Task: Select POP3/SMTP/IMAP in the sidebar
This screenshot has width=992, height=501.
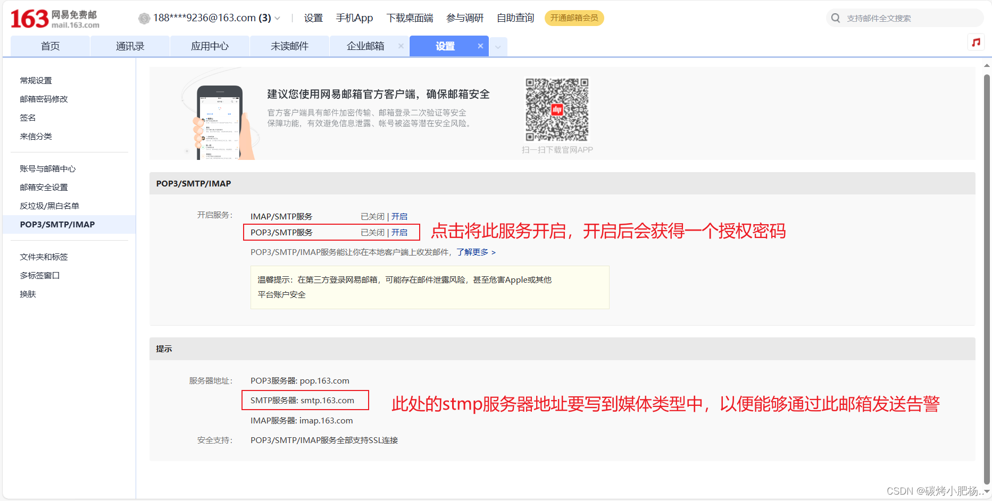Action: [x=69, y=224]
